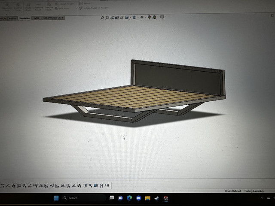Open Discord from taskbar

coord(138,198)
